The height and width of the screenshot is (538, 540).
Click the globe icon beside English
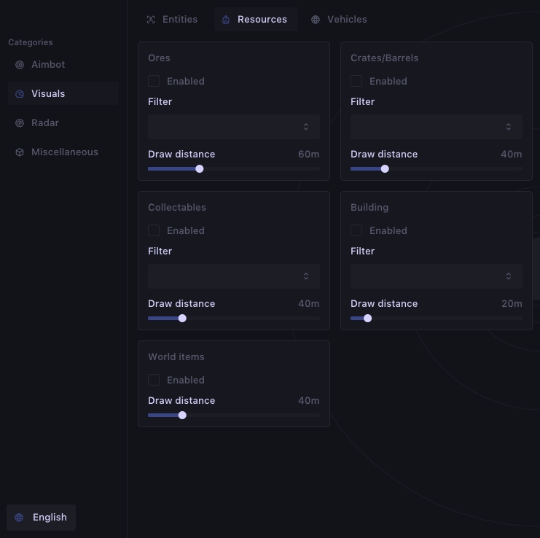click(19, 518)
